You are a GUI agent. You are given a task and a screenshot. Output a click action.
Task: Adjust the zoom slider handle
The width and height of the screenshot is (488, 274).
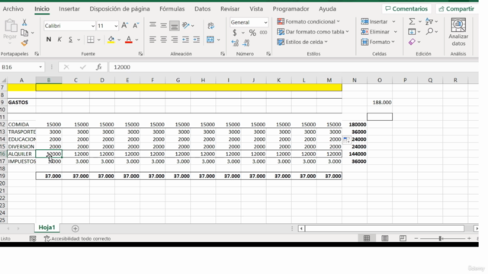(x=440, y=238)
